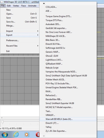Select Torque DTS Plus... exporter
The width and height of the screenshot is (104, 138).
(68, 20)
